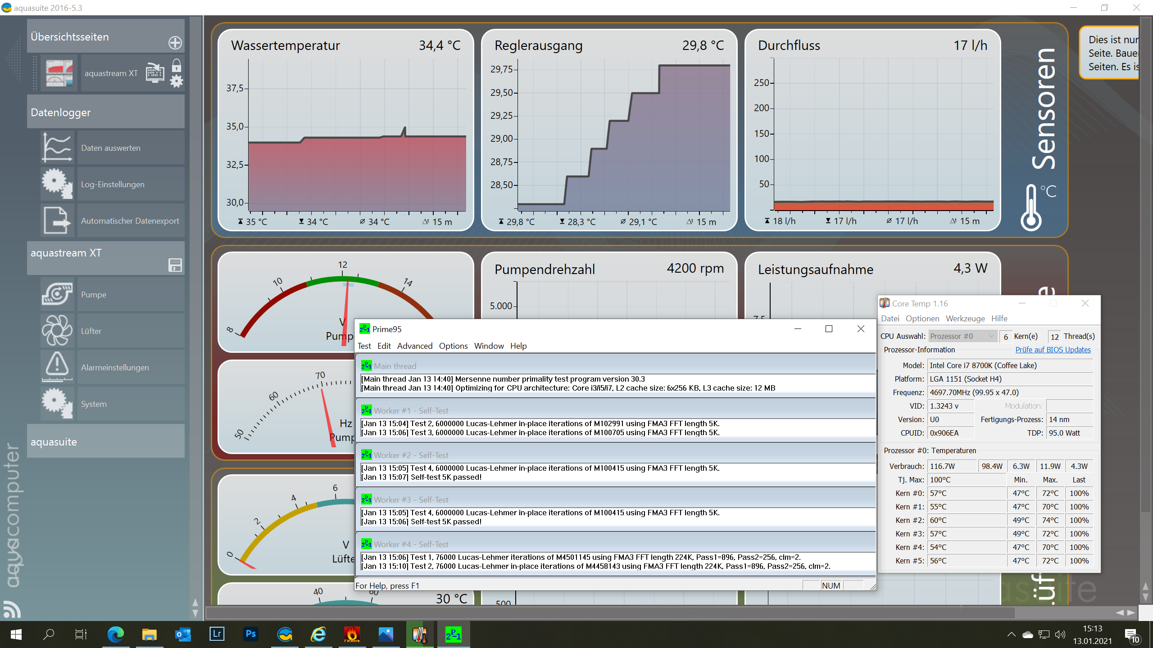The width and height of the screenshot is (1153, 648).
Task: Click the aquastream XT device save icon
Action: pyautogui.click(x=175, y=265)
